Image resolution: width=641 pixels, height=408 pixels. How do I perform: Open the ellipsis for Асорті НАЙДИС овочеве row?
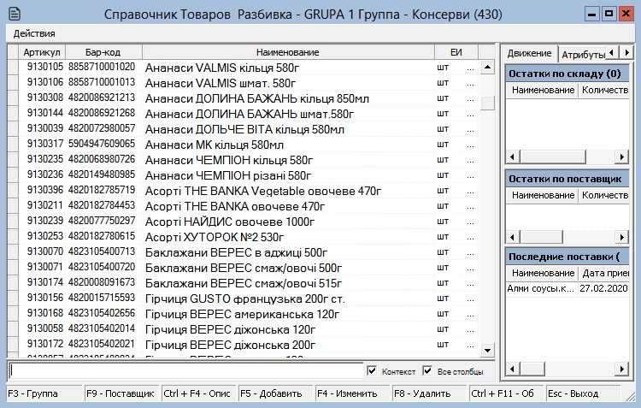pos(469,221)
